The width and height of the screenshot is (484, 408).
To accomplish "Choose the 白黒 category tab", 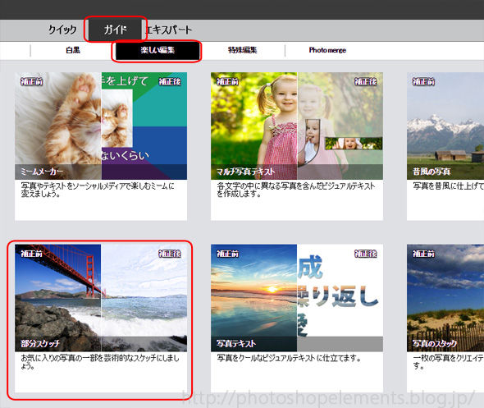I will [x=73, y=50].
